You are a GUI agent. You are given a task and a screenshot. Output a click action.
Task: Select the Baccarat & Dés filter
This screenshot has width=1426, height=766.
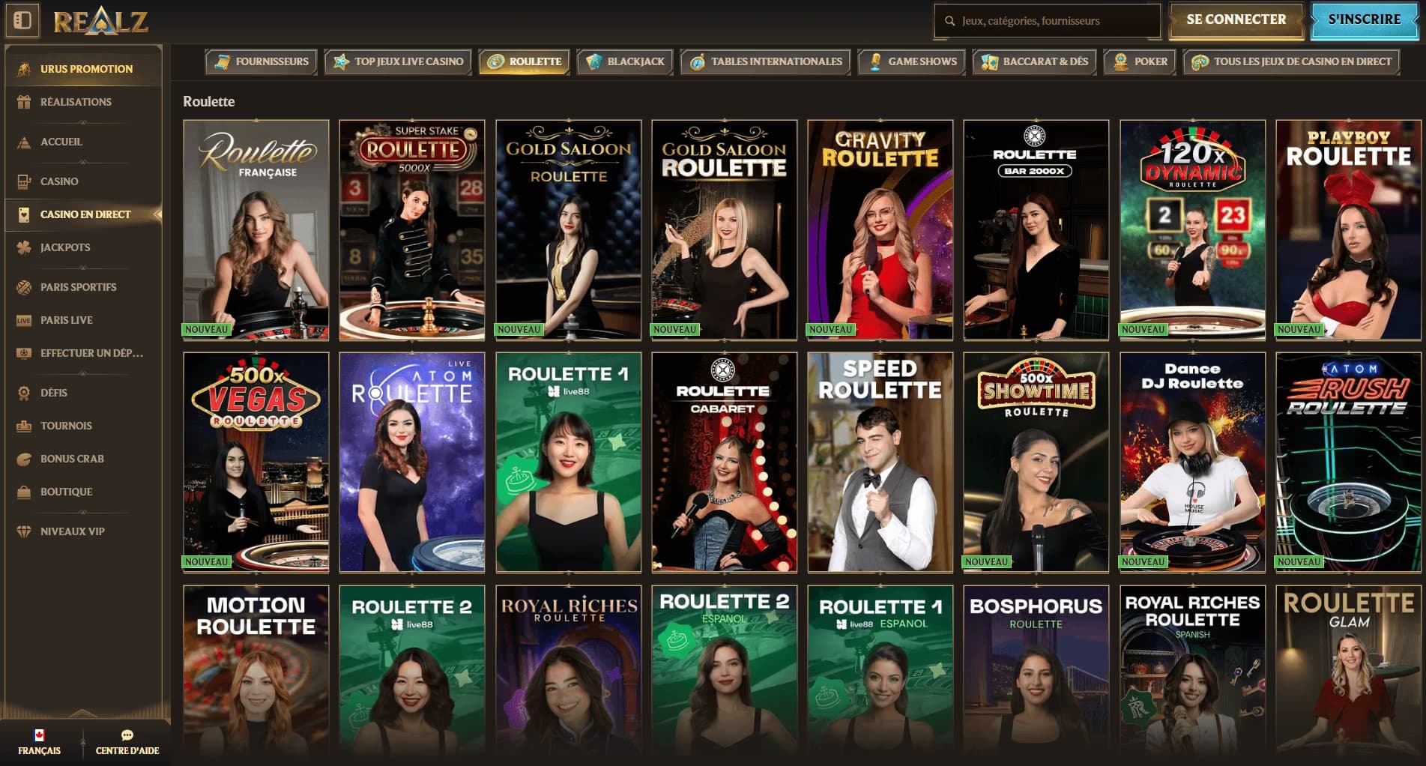[x=1034, y=61]
